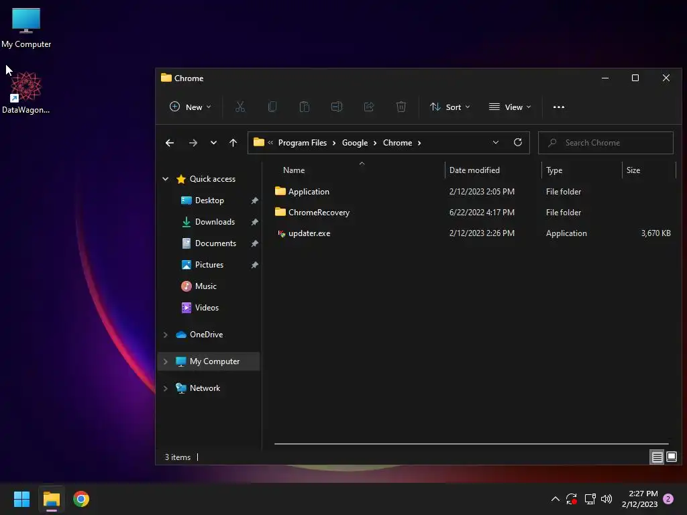Expand the OneDrive tree node
687x515 pixels.
[166, 335]
